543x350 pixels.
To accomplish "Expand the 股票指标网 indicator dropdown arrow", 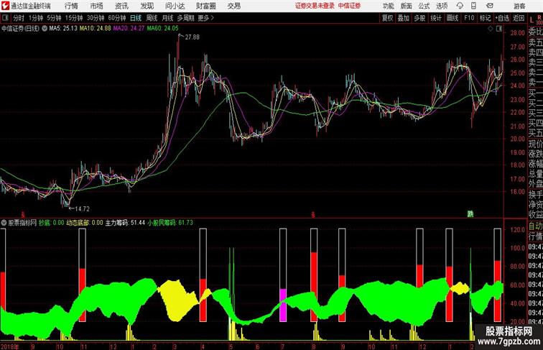I will (4, 223).
